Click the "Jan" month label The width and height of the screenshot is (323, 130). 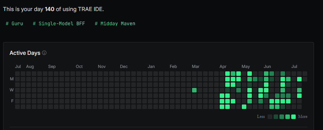pos(151,67)
